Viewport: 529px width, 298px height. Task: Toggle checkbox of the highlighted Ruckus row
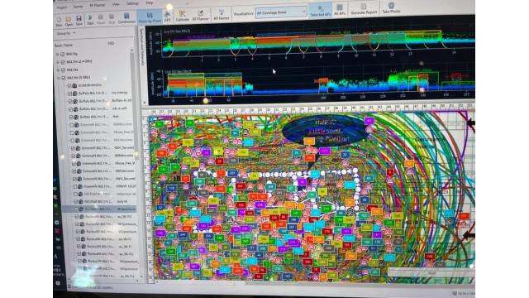click(76, 209)
